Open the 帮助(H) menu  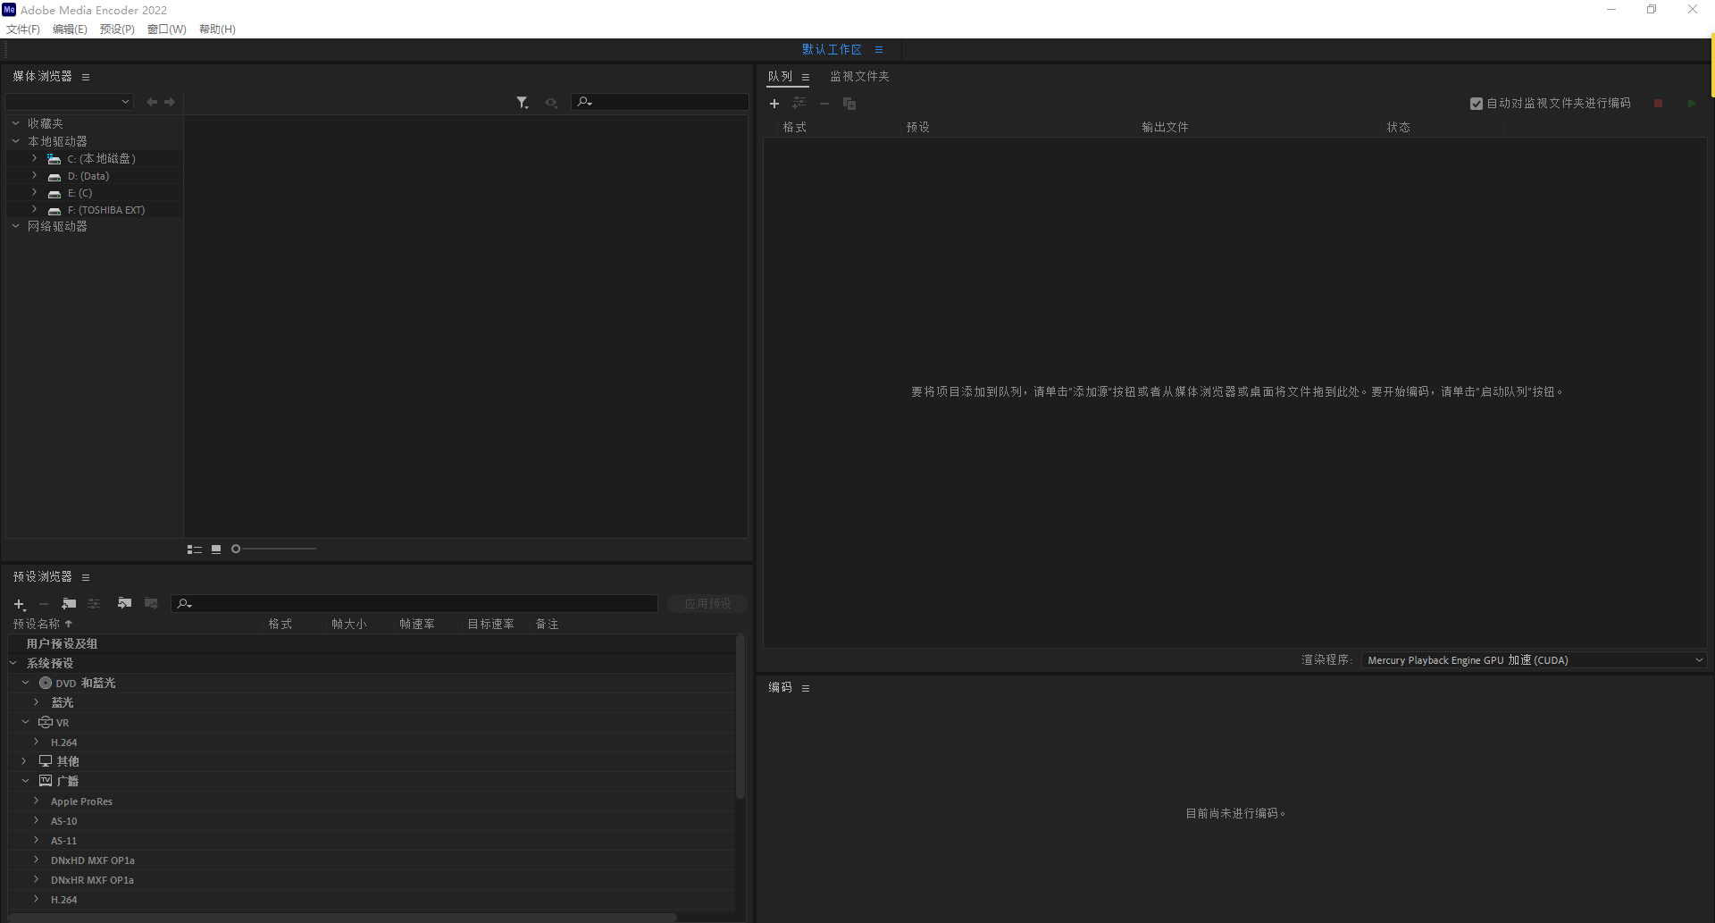click(x=217, y=29)
